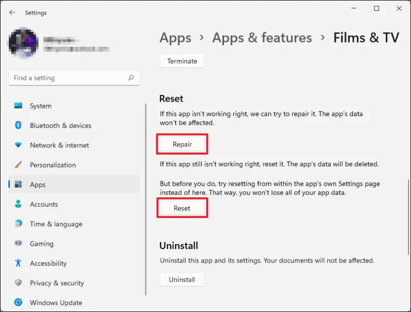Viewport: 411px width, 312px height.
Task: Click the System monitor icon in sidebar
Action: pyautogui.click(x=18, y=106)
